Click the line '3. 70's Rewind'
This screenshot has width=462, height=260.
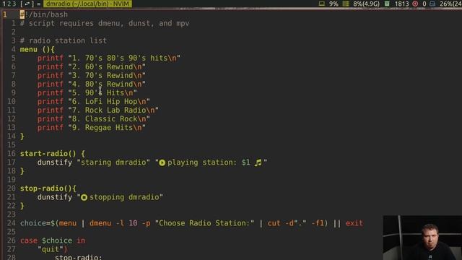92,75
